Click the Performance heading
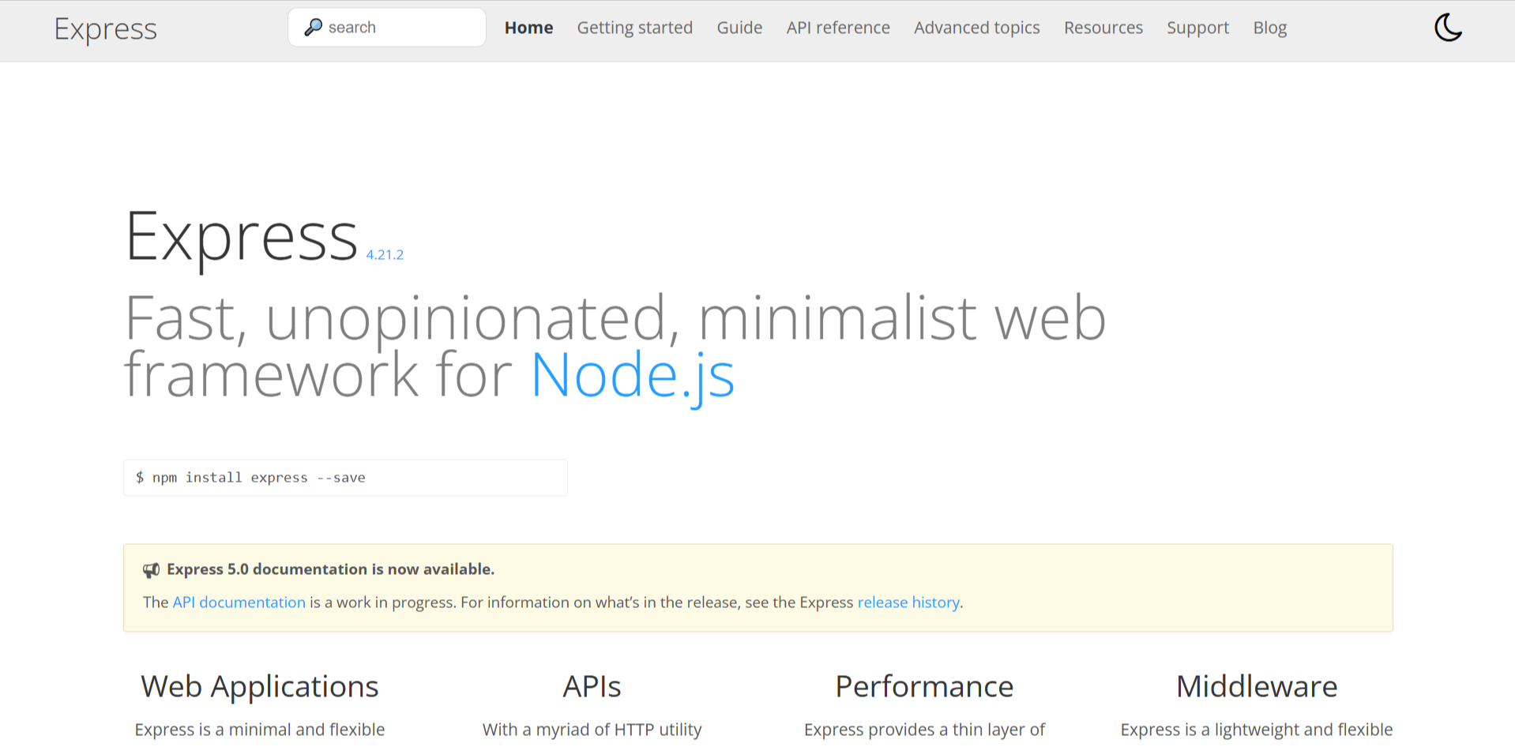Viewport: 1515px width, 747px height. tap(924, 686)
